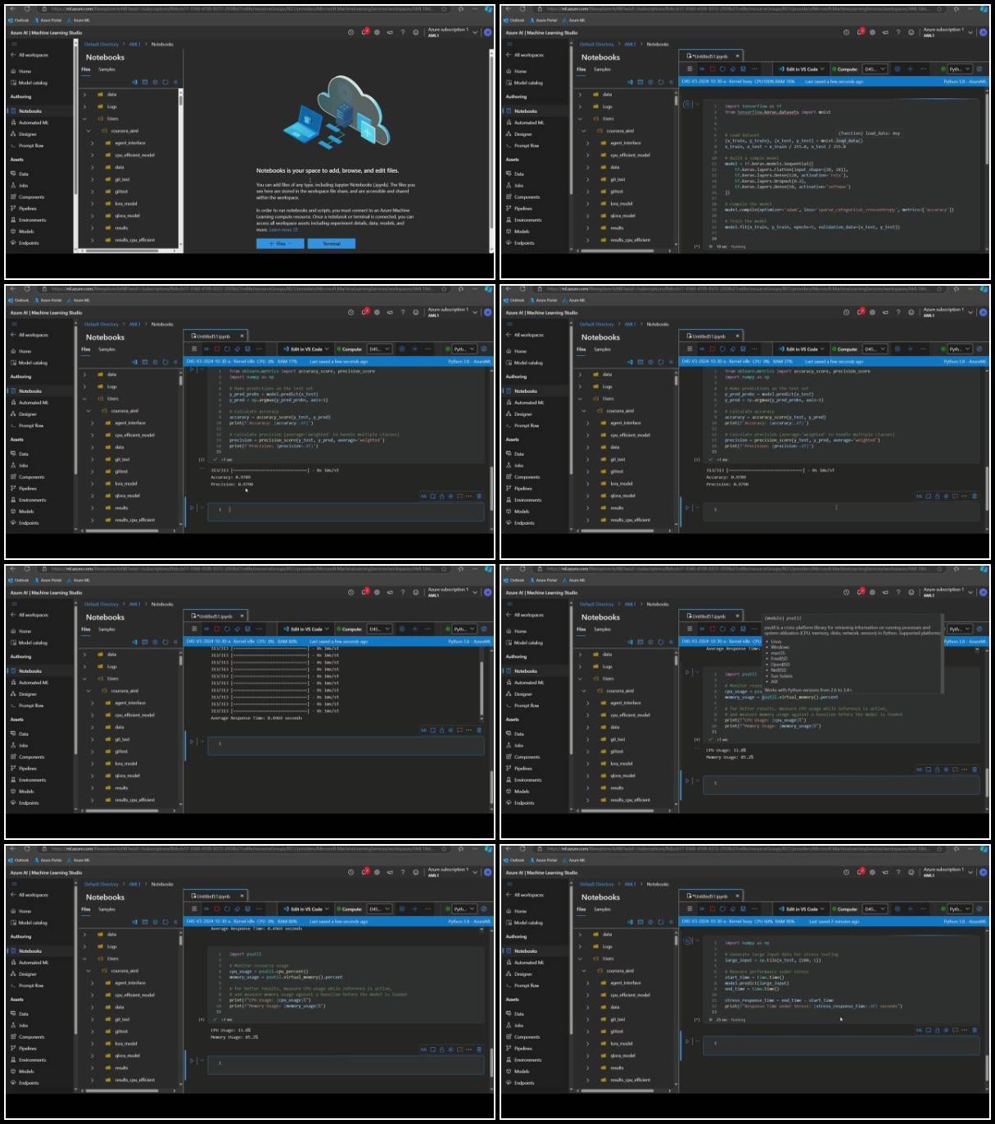
Task: Click the help question mark in the welcome-page frame header
Action: click(403, 32)
